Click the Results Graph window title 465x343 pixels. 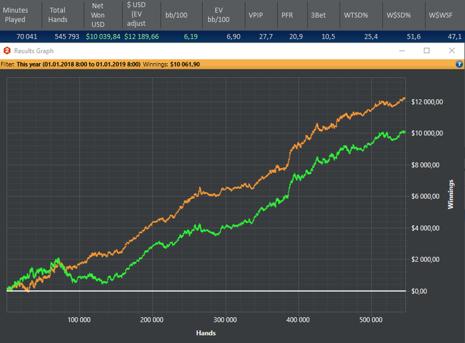pyautogui.click(x=34, y=51)
